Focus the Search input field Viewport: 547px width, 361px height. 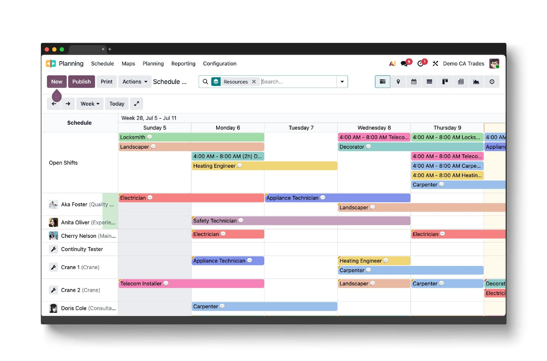[x=298, y=82]
